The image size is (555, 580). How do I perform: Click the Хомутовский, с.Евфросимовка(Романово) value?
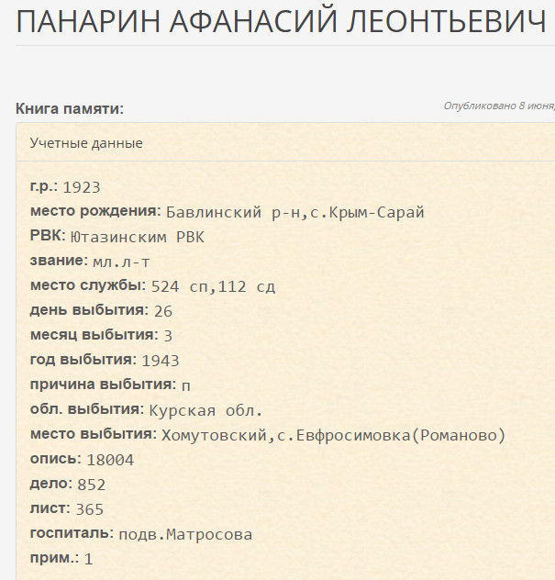(333, 435)
